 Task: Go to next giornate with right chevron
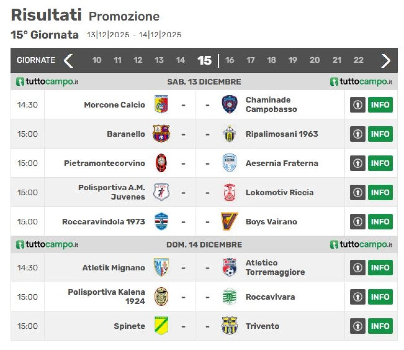(386, 60)
